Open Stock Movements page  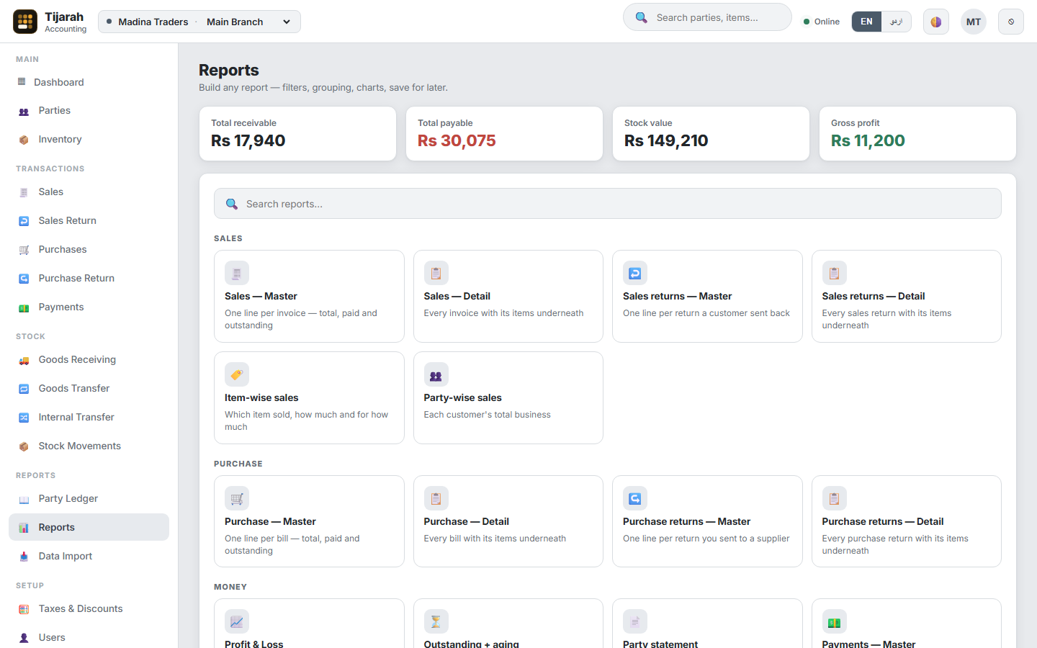(x=89, y=446)
